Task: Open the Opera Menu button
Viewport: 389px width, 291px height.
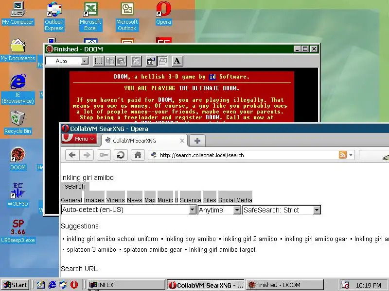Action: 79,139
